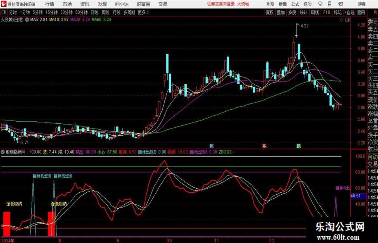This screenshot has height=243, width=378.
Task: Open the 功能 menu
Action: [270, 4]
